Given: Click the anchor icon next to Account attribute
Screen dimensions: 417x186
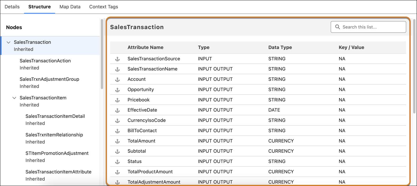Looking at the screenshot, I should (117, 79).
